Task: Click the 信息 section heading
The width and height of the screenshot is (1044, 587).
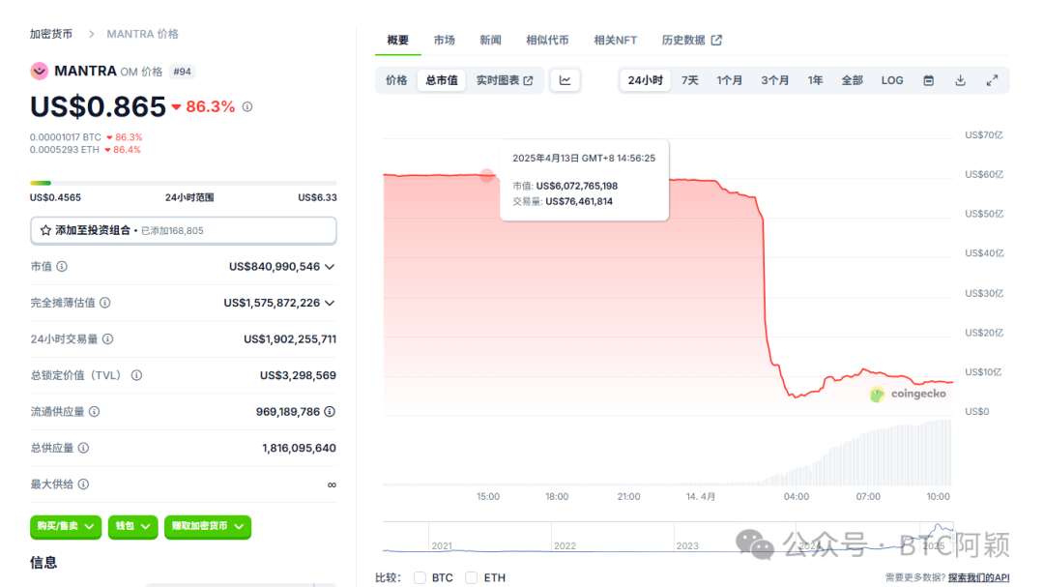Action: (43, 563)
